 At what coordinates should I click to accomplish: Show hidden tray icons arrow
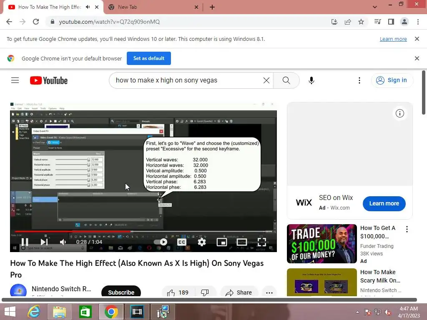click(x=357, y=312)
